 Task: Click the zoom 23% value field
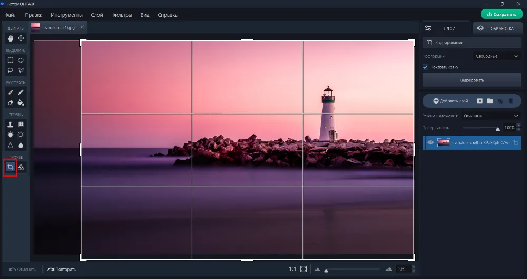click(403, 269)
